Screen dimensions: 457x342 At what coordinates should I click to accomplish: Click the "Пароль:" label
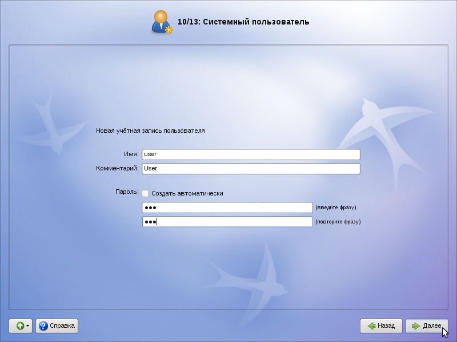point(127,192)
